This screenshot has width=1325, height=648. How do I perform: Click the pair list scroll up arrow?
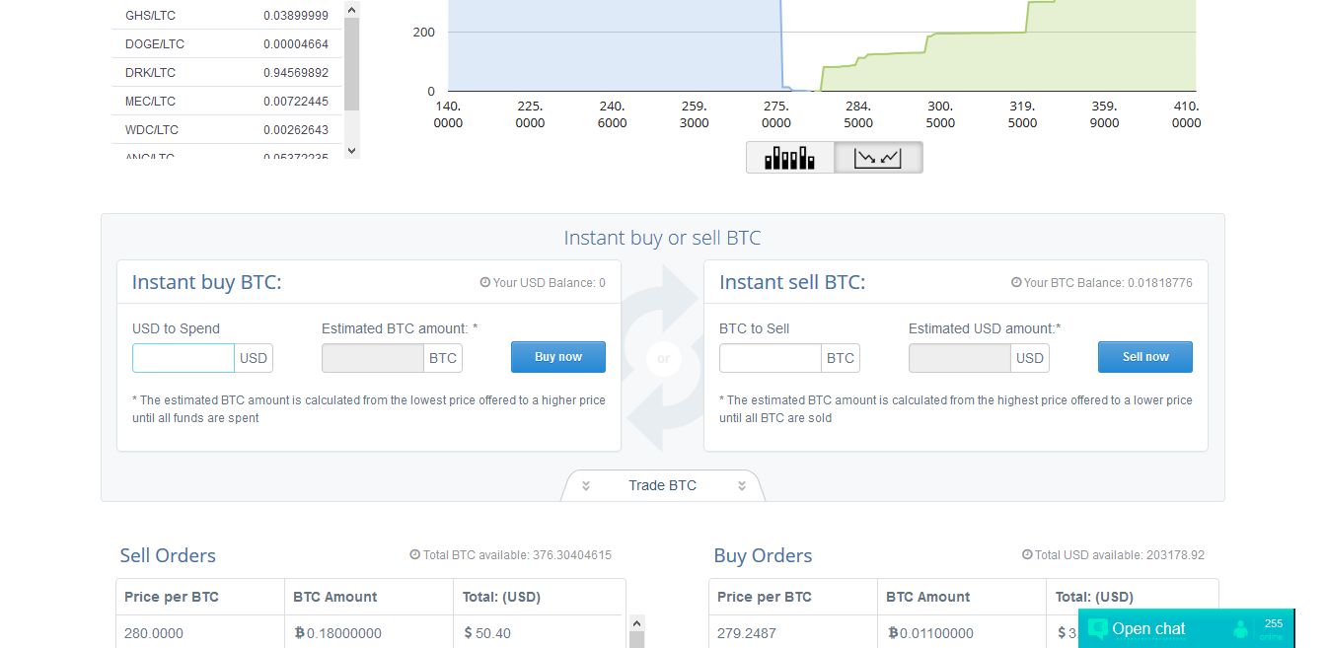[x=351, y=8]
